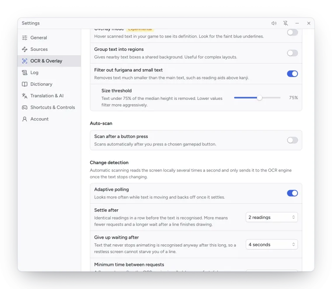Viewport: 332px width, 289px height.
Task: Disable Filter out furigana and small text
Action: point(292,74)
